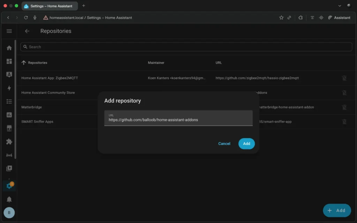Screen dimensions: 357x223
Task: Click the sidebar scrollbar
Action: tap(15, 99)
